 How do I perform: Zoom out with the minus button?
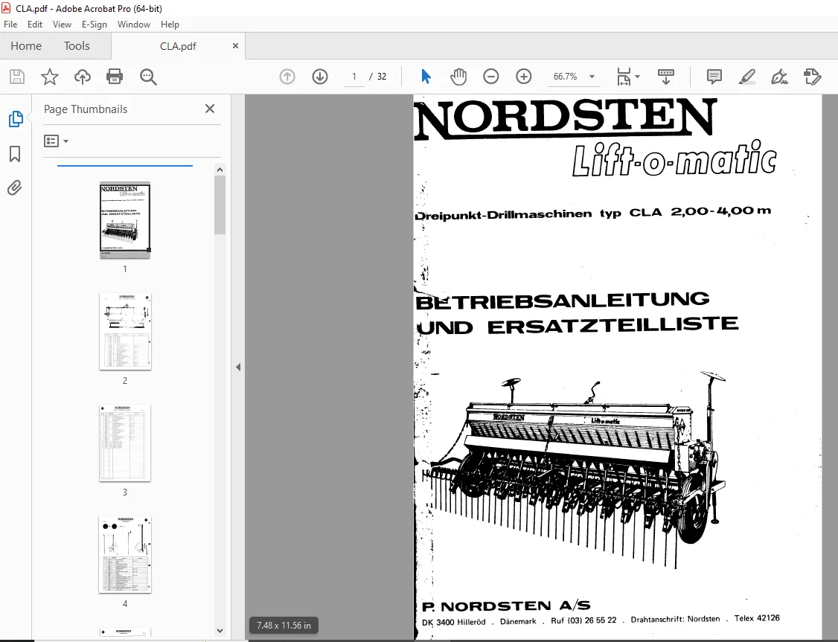(x=490, y=77)
